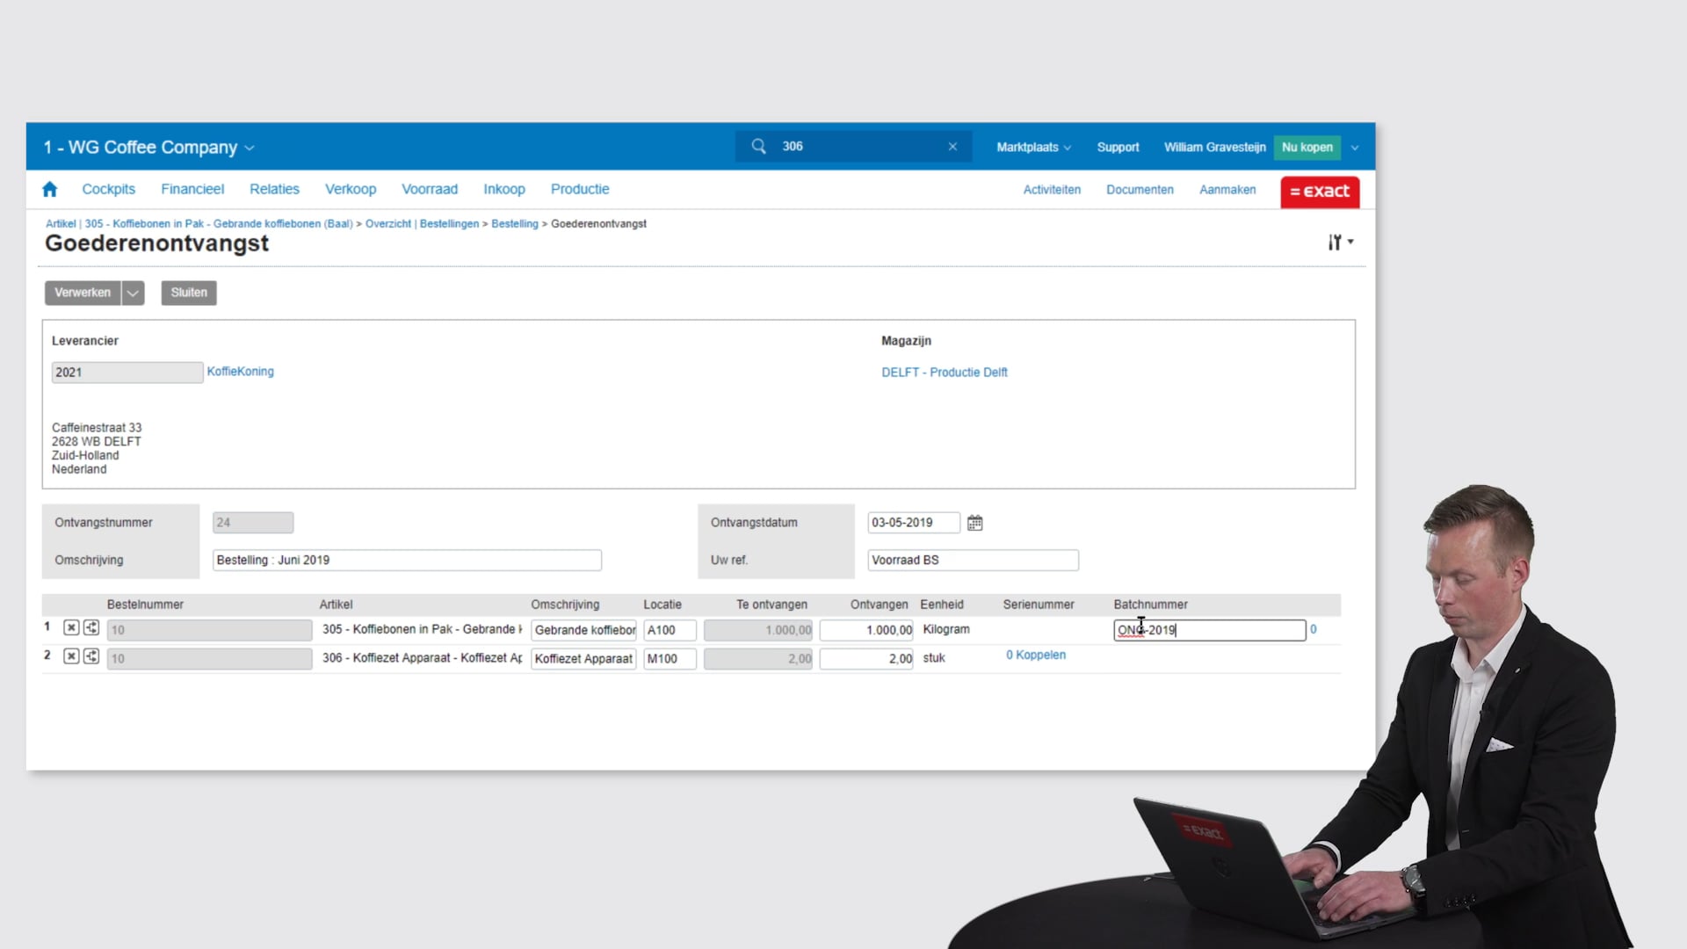
Task: Click the Sluiten button
Action: coord(189,293)
